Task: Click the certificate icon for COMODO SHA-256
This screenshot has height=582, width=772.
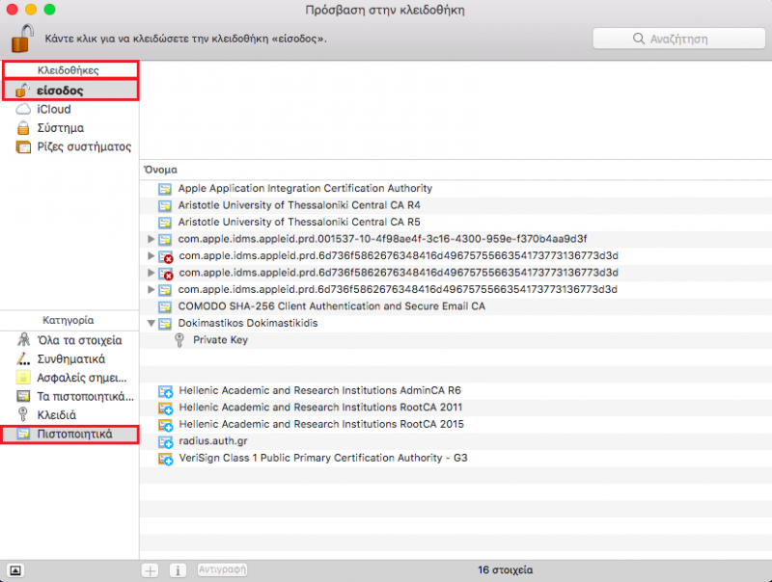Action: coord(165,306)
